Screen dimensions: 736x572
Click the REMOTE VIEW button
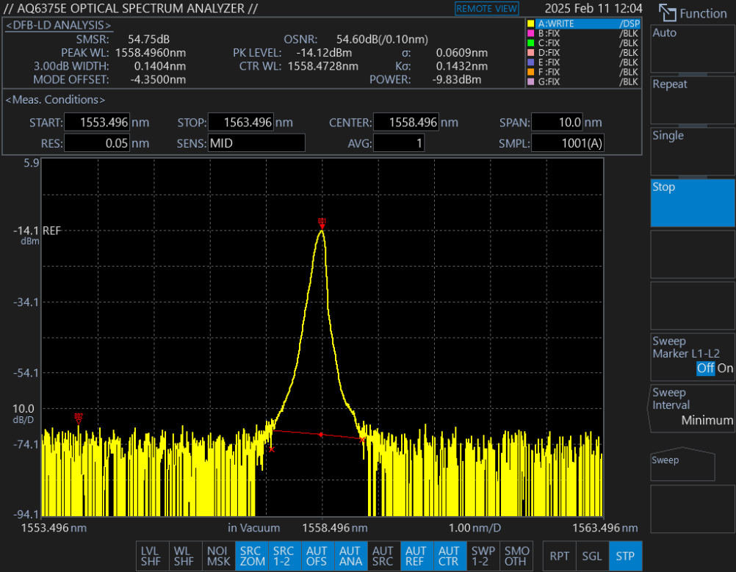point(486,9)
